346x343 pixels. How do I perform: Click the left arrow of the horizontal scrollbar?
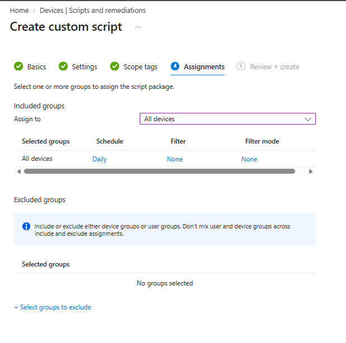point(19,171)
